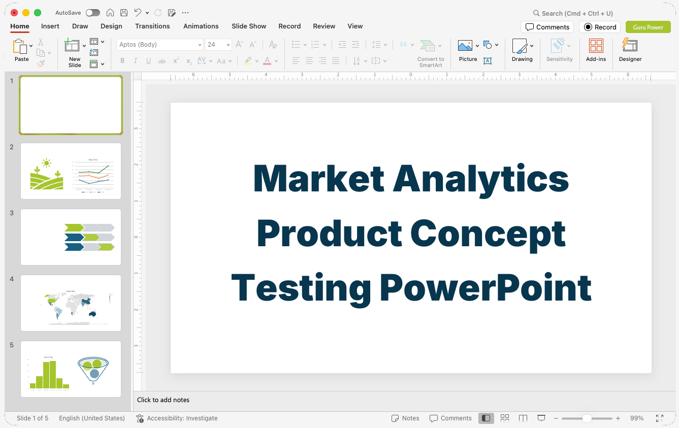
Task: Start Slide Show from status bar icon
Action: 541,418
